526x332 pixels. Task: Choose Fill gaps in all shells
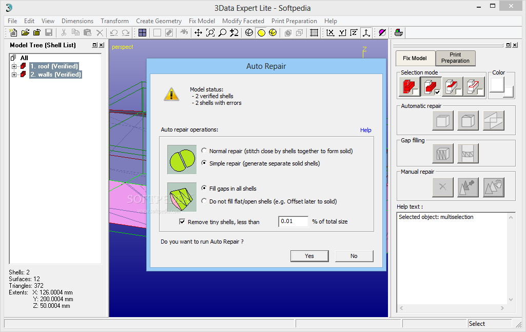point(204,188)
